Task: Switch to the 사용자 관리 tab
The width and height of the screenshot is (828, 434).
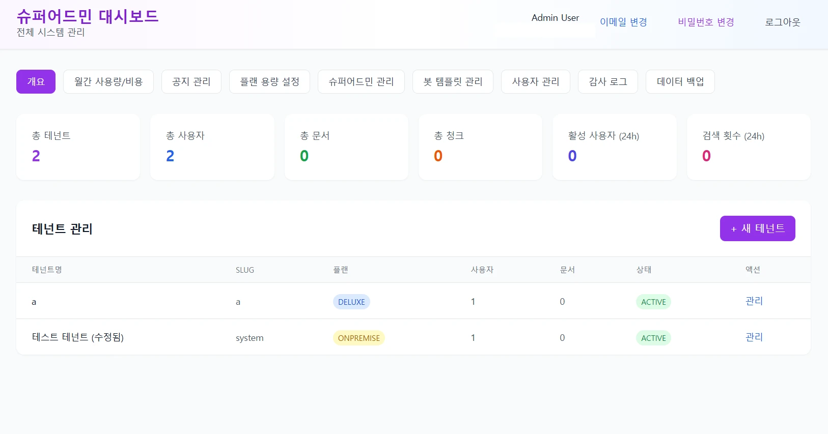Action: point(536,81)
